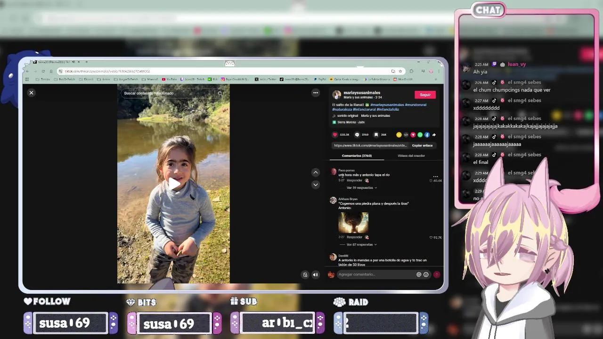Image resolution: width=603 pixels, height=339 pixels.
Task: Open the mariaysusanimales username link
Action: pos(362,93)
